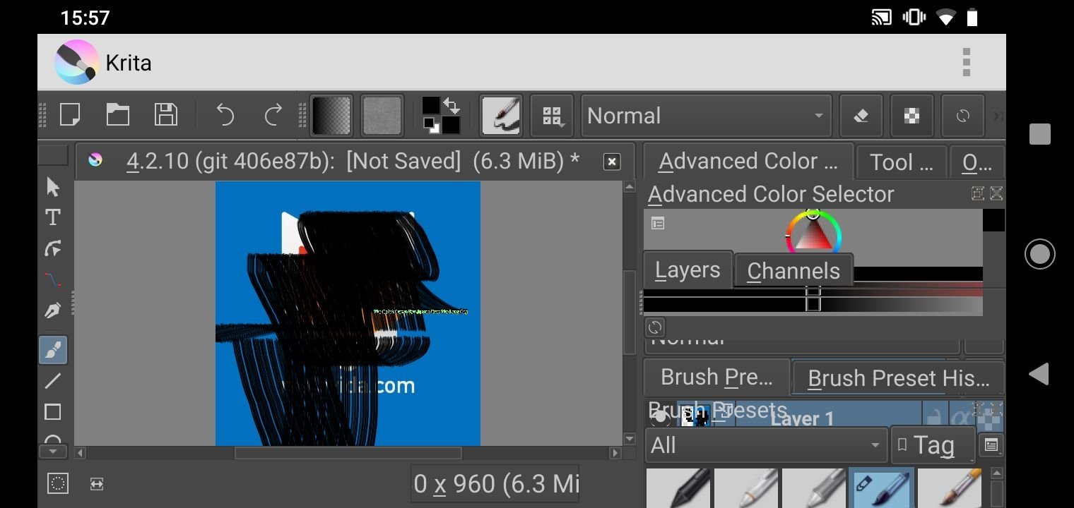Click the Save document icon

click(165, 115)
